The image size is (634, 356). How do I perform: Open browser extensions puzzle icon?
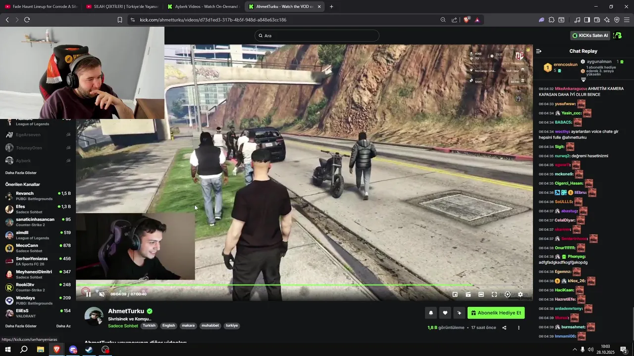[x=551, y=20]
